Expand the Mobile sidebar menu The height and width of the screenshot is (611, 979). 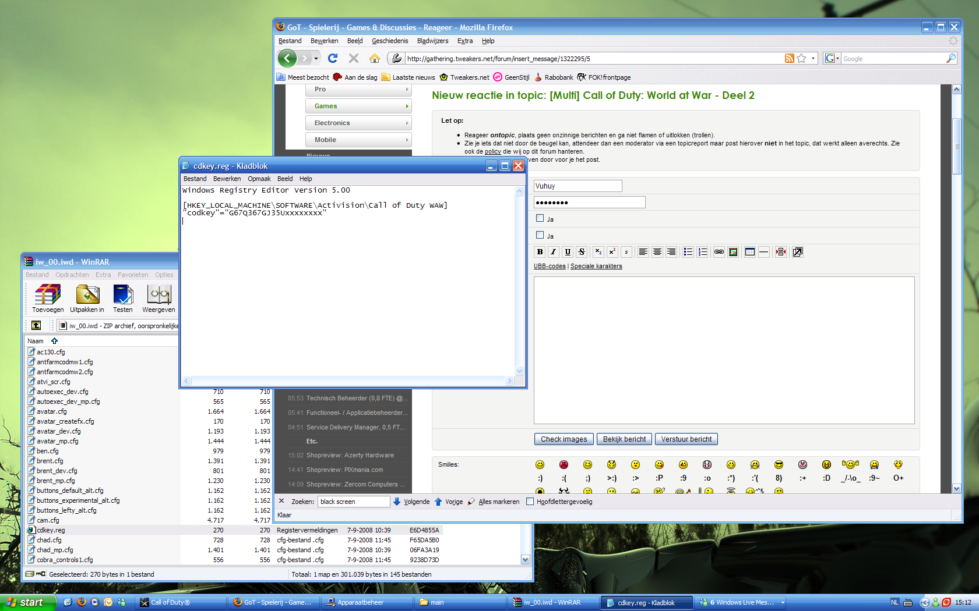click(358, 140)
